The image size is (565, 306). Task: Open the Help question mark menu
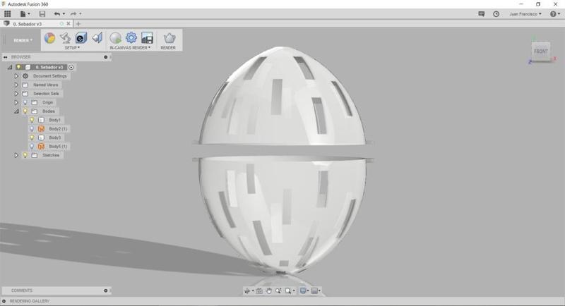(554, 13)
